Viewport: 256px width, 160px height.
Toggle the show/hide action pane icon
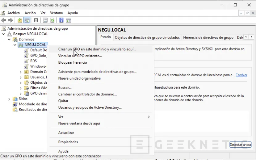(69, 20)
